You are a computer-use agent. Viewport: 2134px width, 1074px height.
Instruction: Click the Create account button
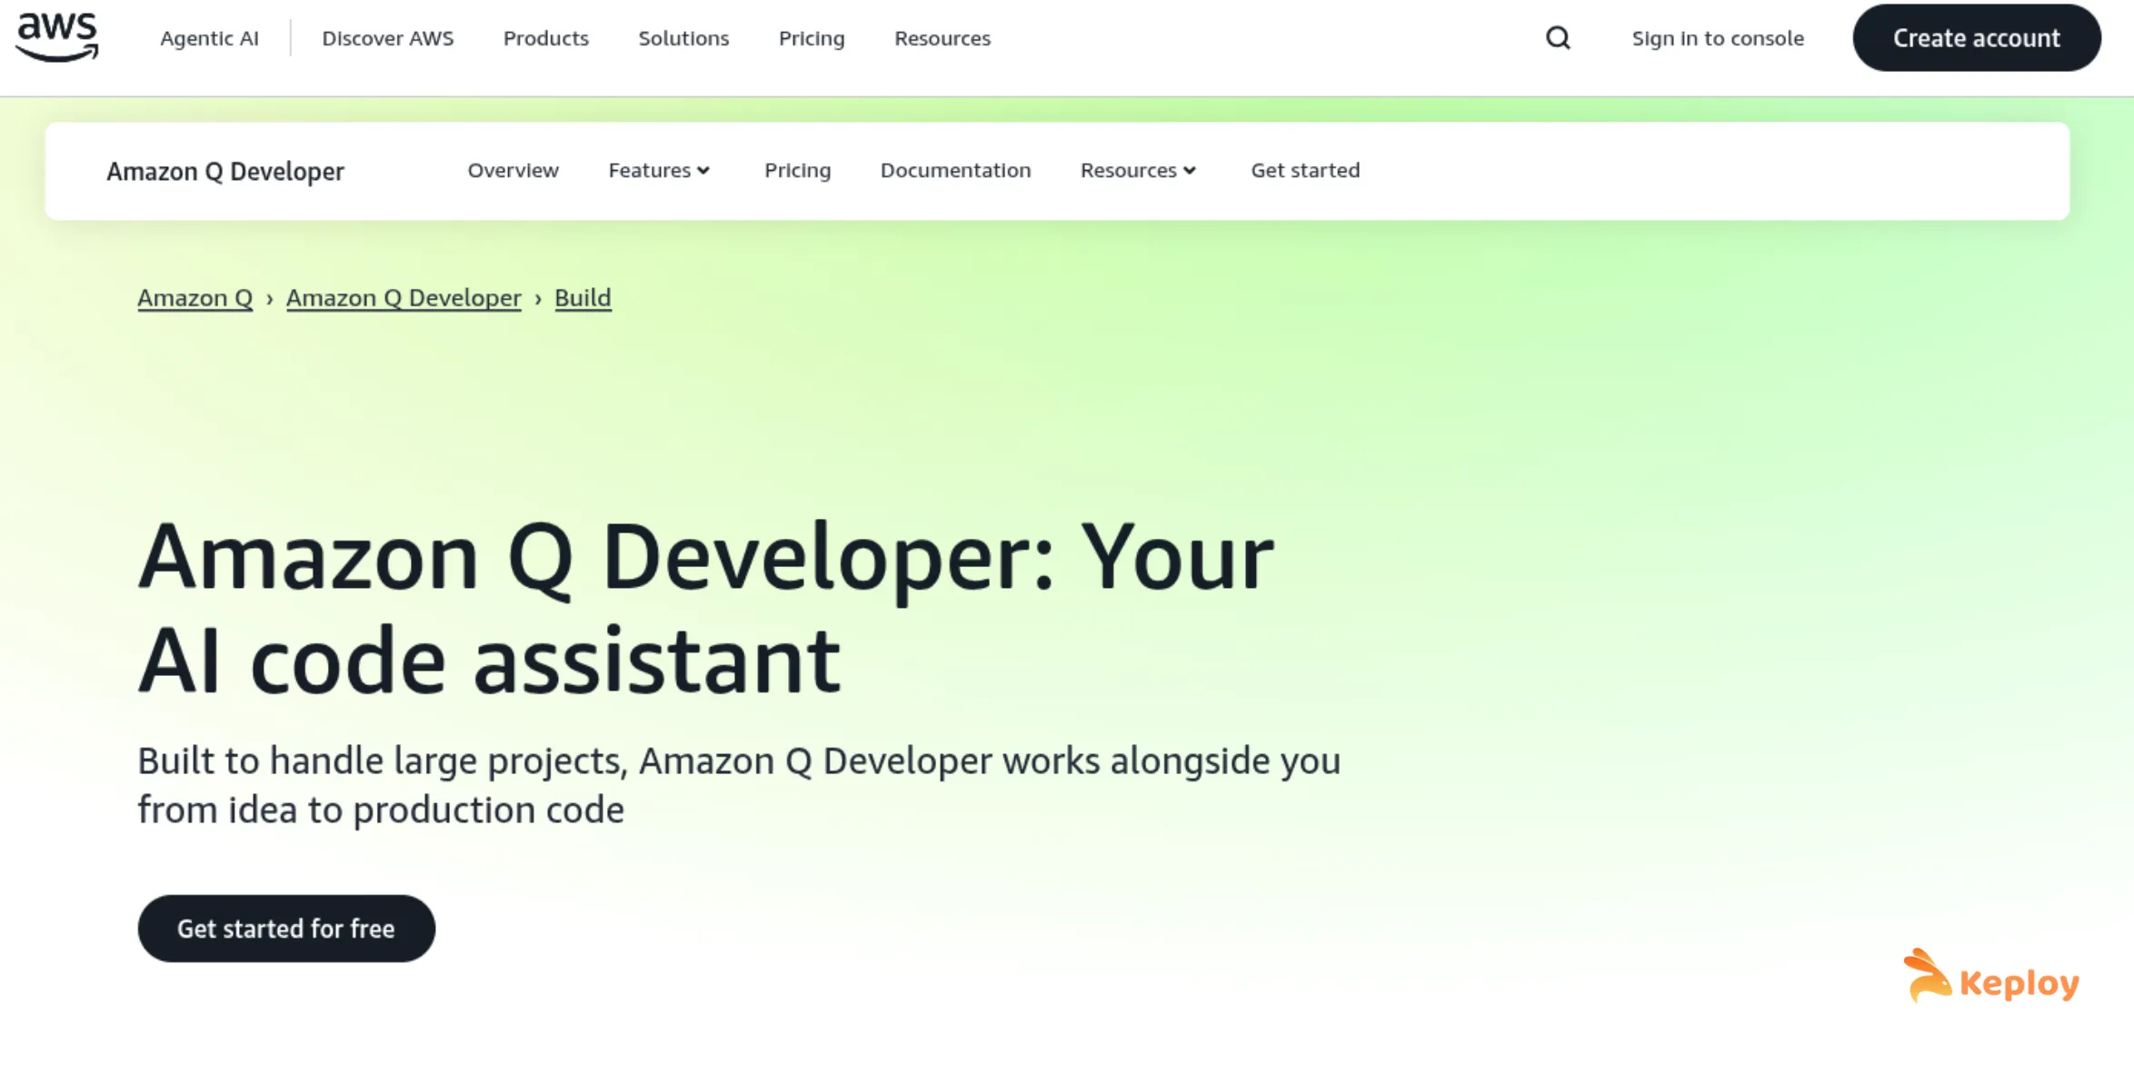click(x=1976, y=38)
